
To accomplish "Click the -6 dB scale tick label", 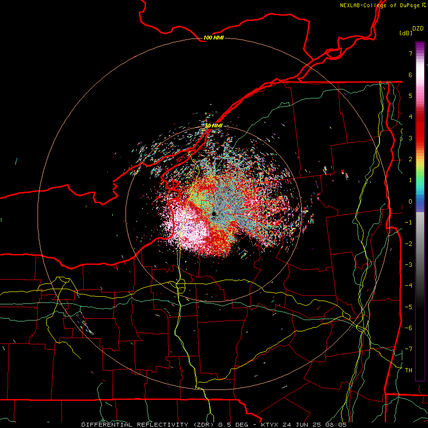I will [x=409, y=328].
